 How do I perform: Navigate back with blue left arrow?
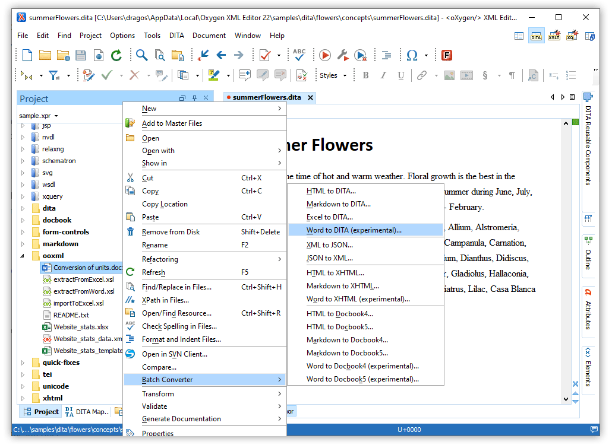coord(221,55)
